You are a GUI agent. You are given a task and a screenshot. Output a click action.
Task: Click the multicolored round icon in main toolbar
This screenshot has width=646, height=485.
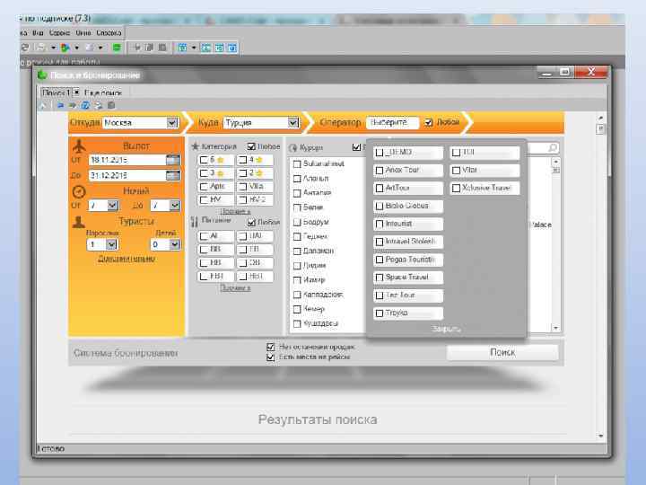click(x=65, y=48)
